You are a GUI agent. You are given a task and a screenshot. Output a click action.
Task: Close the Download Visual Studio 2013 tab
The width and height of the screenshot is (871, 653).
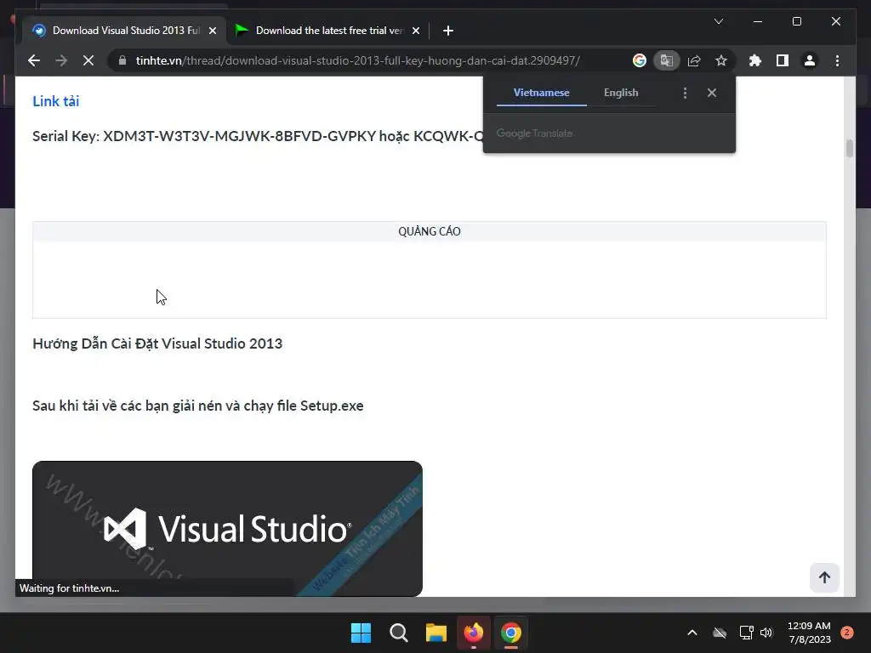[212, 31]
